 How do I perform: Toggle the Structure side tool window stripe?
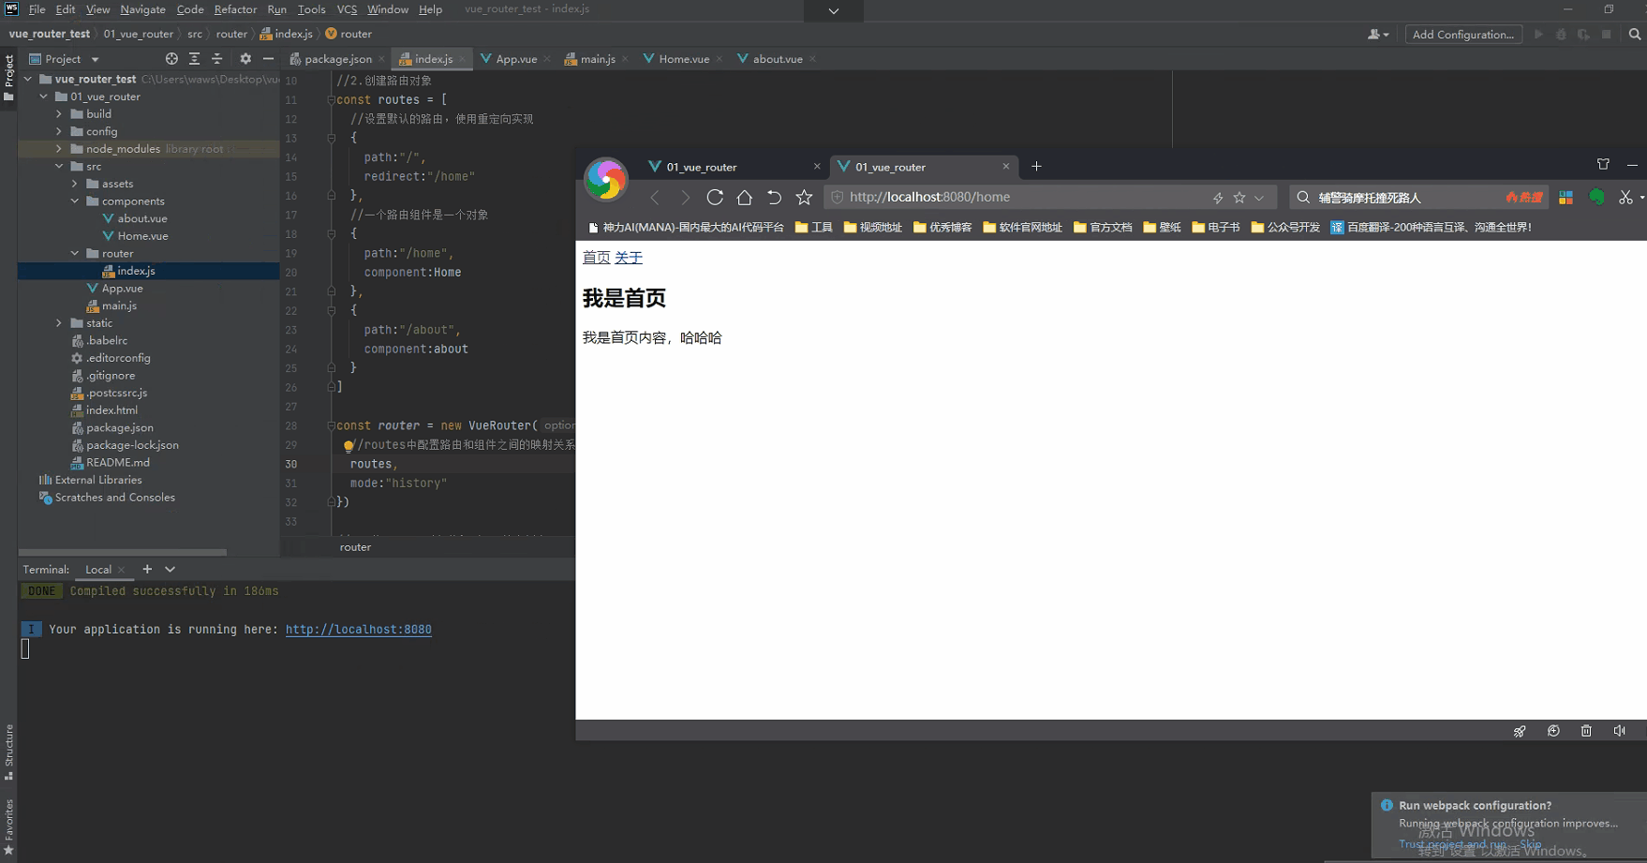(8, 751)
